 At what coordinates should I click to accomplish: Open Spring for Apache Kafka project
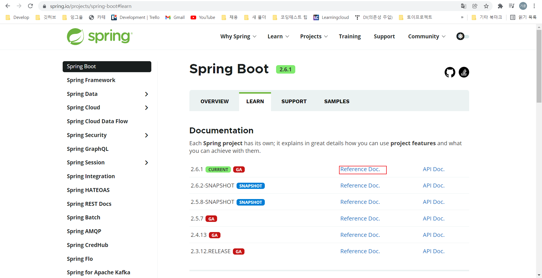(98, 273)
